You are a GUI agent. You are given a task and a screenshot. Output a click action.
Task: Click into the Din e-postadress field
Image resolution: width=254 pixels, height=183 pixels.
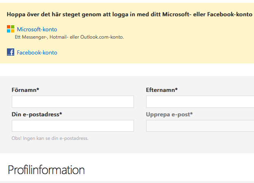(x=72, y=126)
